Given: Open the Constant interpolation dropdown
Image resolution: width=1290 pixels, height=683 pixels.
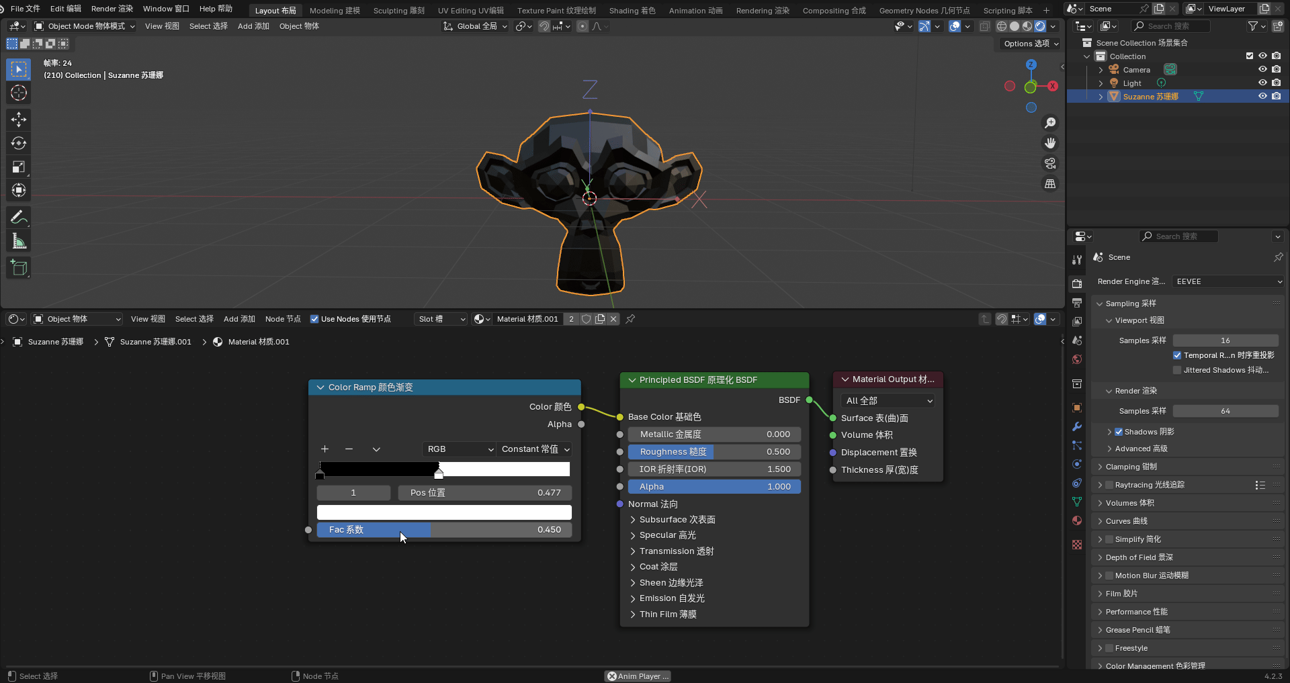Looking at the screenshot, I should pos(535,449).
